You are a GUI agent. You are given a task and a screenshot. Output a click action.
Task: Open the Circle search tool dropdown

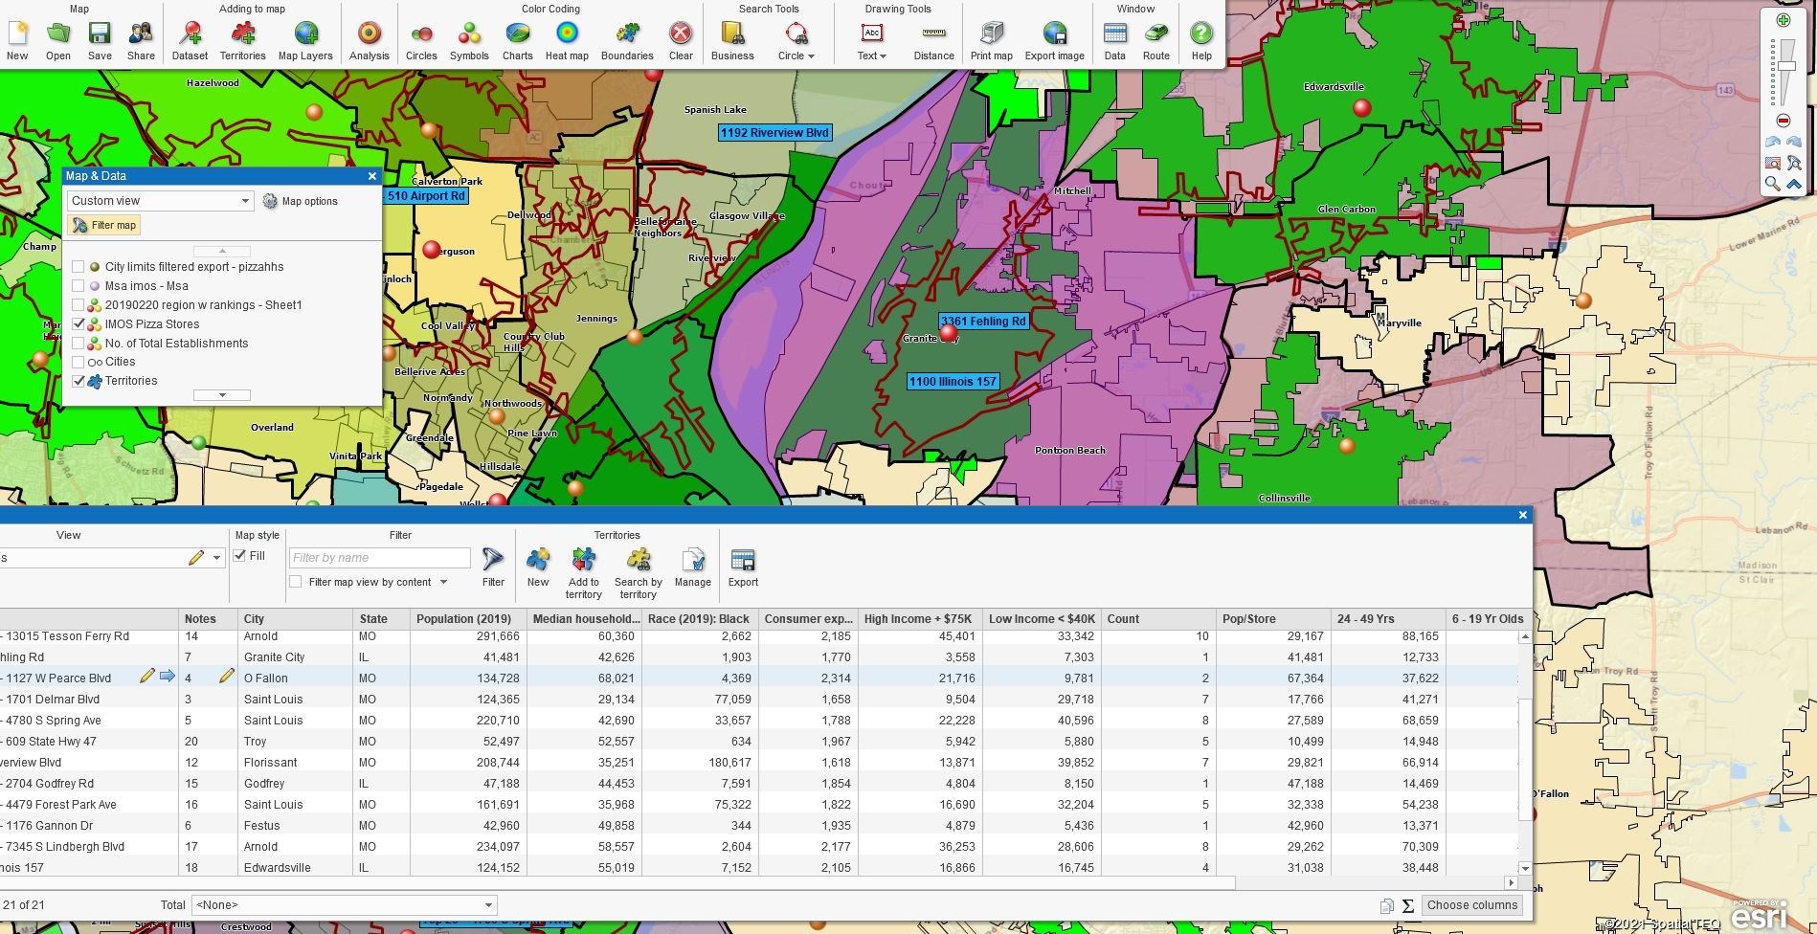click(x=811, y=56)
